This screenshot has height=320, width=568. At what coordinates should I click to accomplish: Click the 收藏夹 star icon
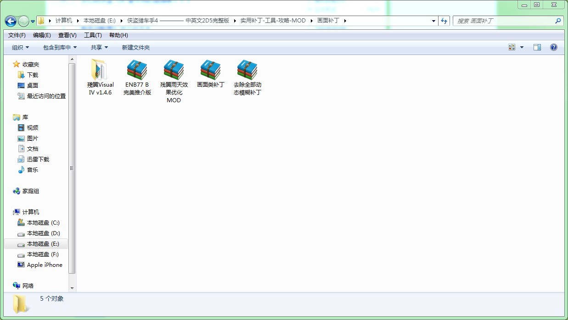click(x=17, y=64)
